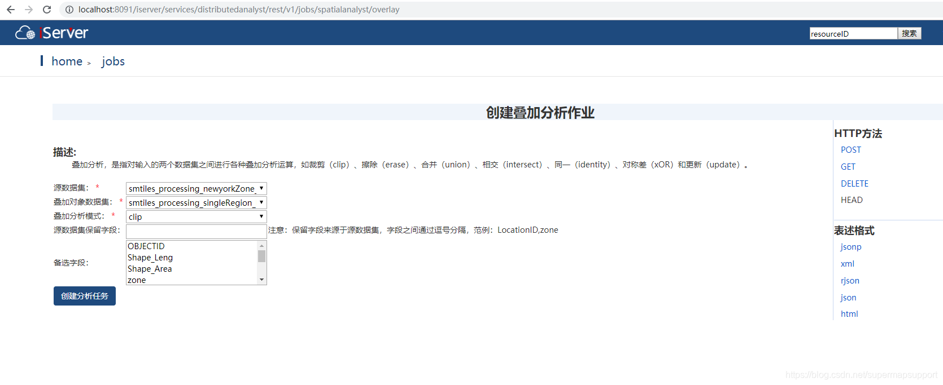Switch to json representation format
Image resolution: width=943 pixels, height=385 pixels.
(x=848, y=298)
